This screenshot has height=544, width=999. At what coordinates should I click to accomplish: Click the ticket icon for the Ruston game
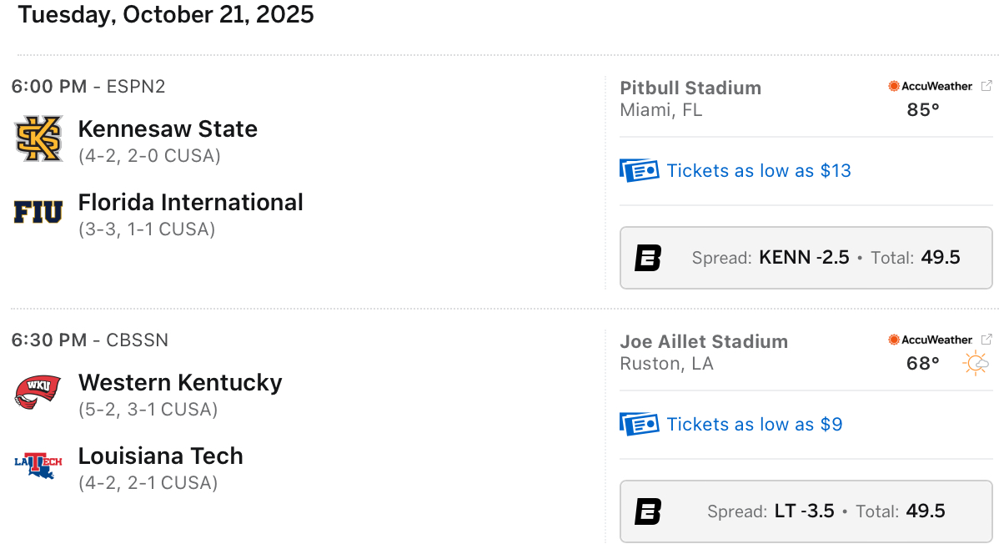click(x=639, y=425)
